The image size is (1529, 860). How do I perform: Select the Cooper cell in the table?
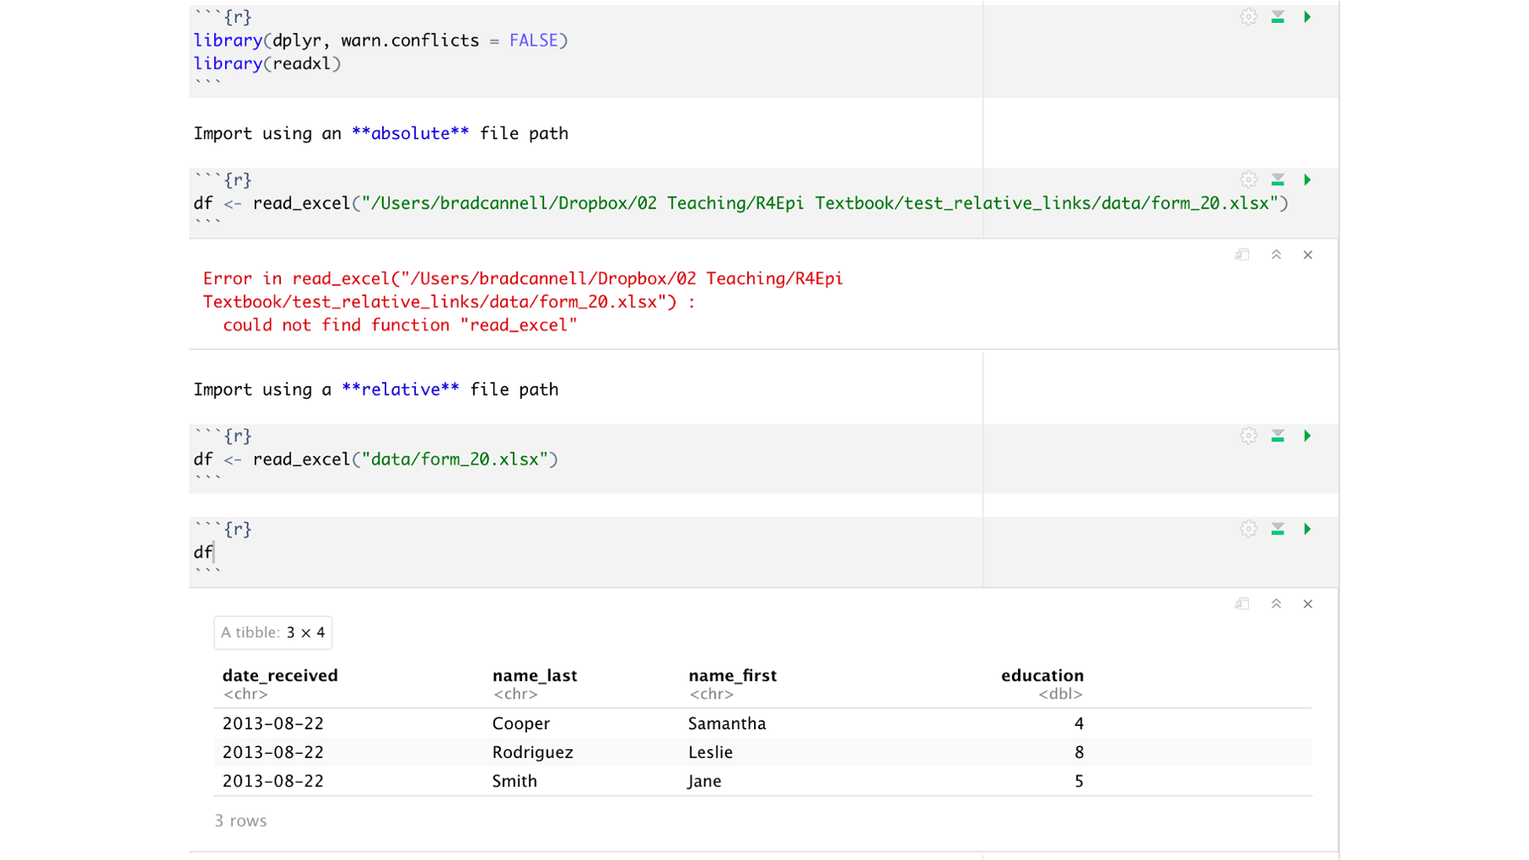coord(521,723)
